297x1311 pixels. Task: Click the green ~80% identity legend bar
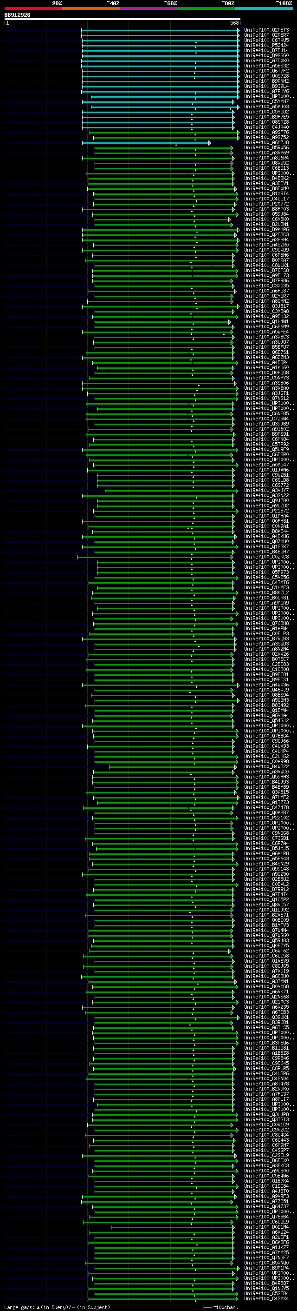206,8
